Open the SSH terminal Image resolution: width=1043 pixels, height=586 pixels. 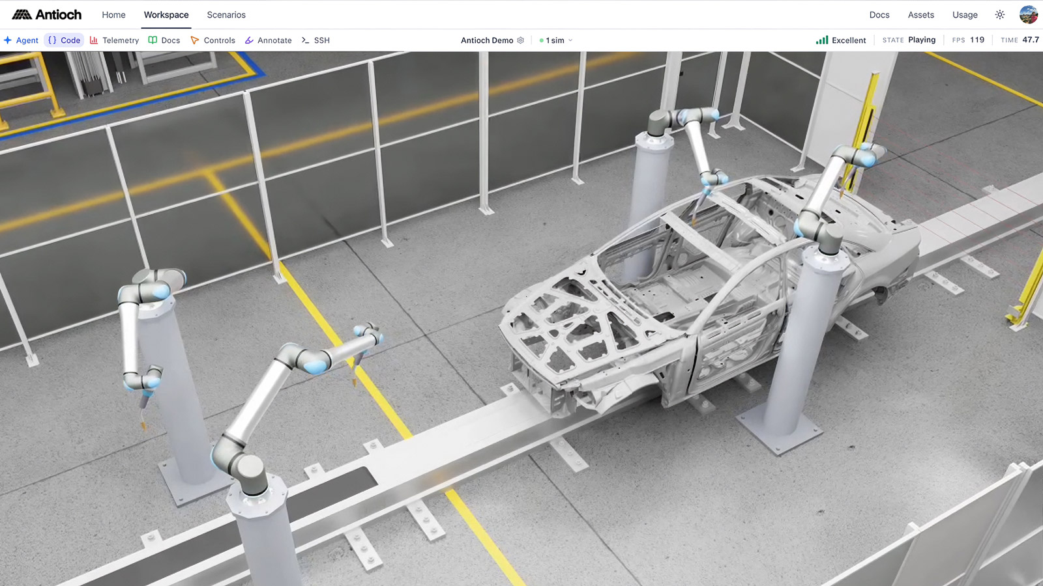(x=316, y=40)
